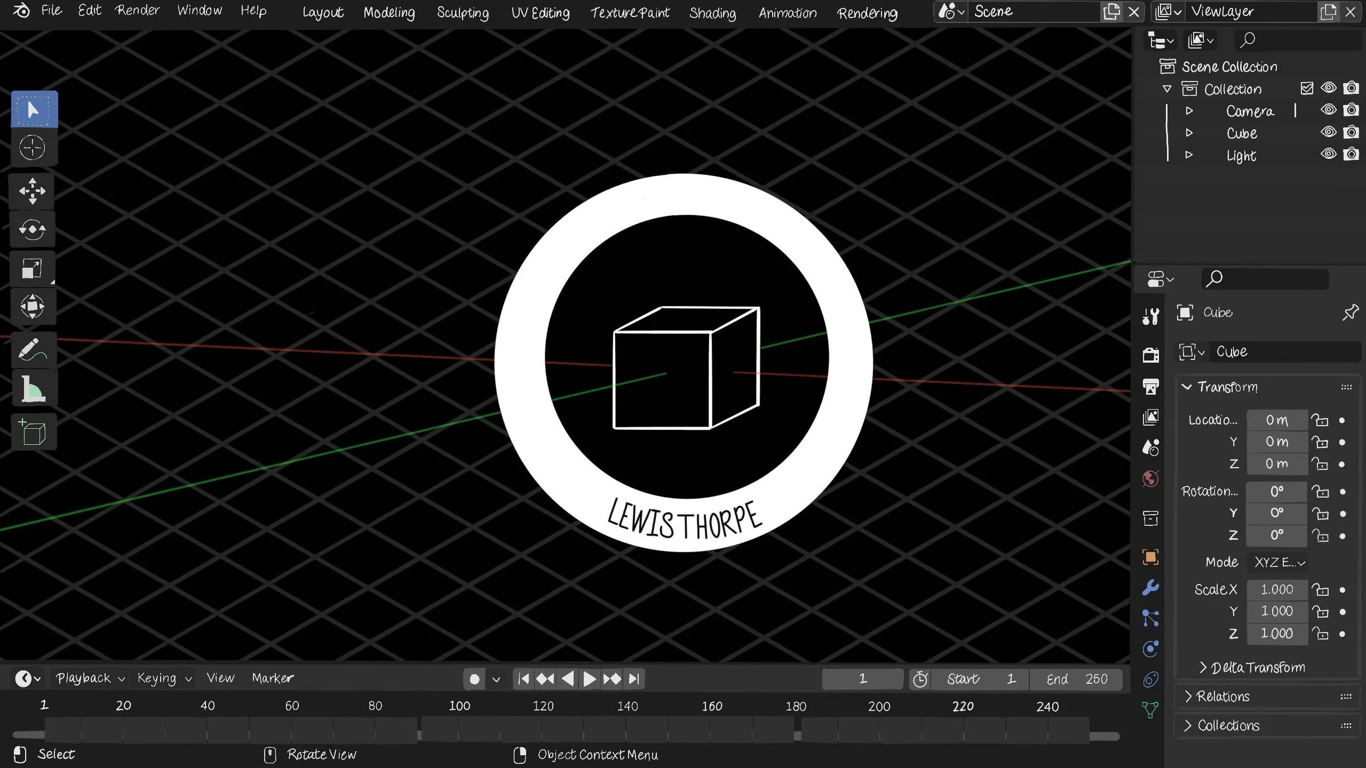Select the Scale tool
The width and height of the screenshot is (1366, 768).
coord(32,268)
